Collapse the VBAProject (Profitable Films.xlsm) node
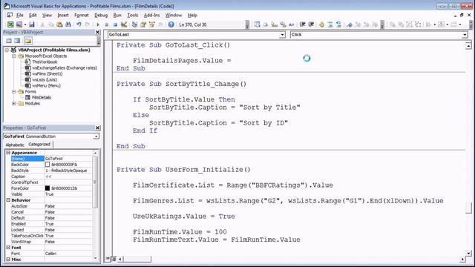 (x=7, y=50)
